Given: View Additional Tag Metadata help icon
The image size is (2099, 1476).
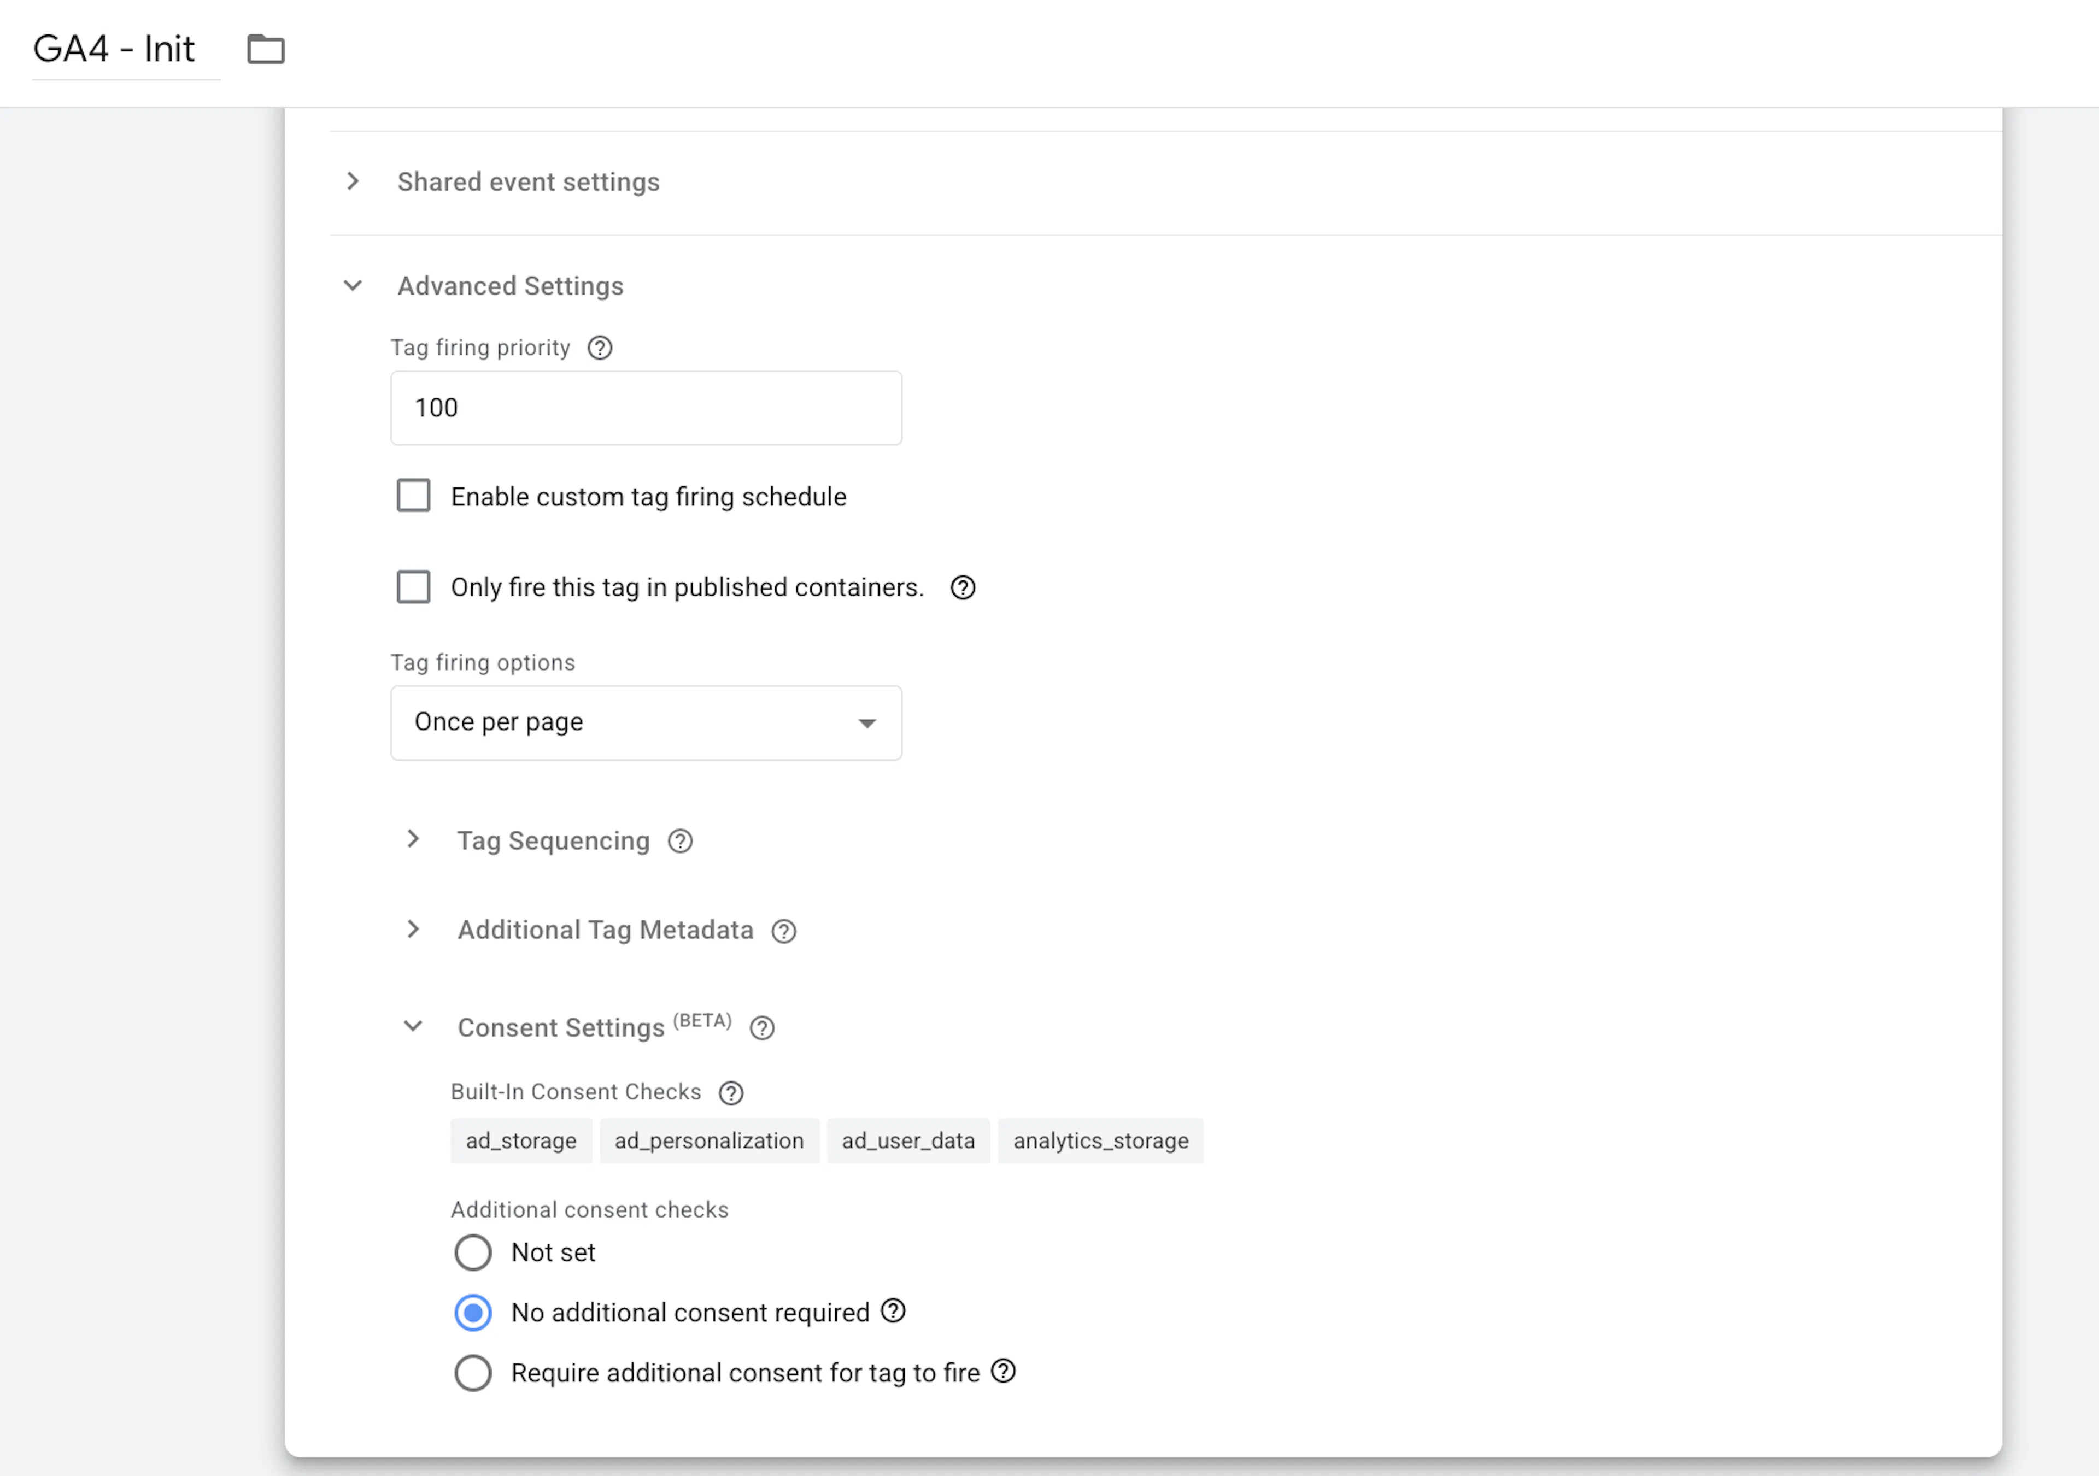Looking at the screenshot, I should (783, 931).
